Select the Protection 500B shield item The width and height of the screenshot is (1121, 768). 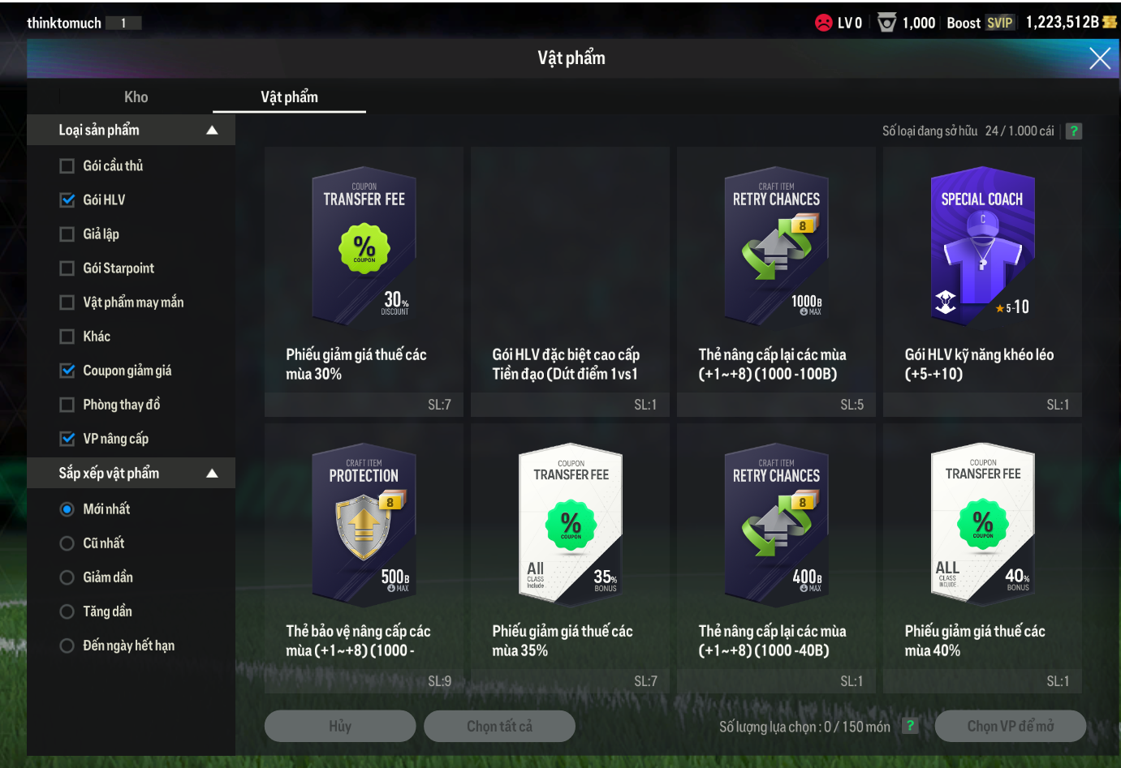pyautogui.click(x=364, y=558)
